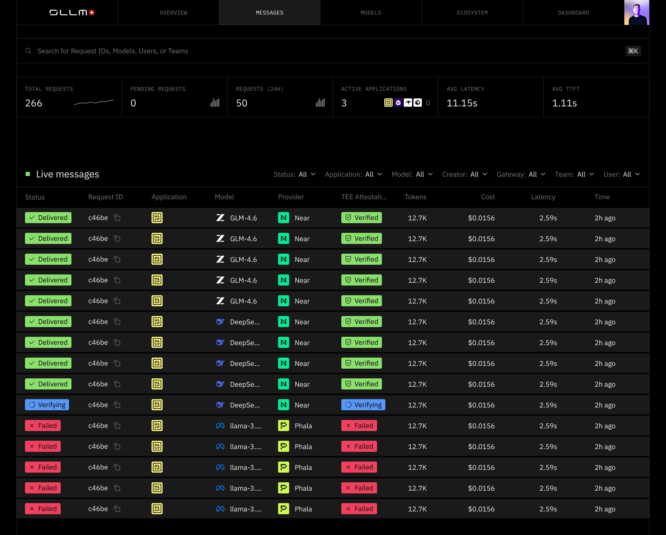The image size is (666, 535).
Task: Open the Team filter dropdown
Action: pos(574,174)
